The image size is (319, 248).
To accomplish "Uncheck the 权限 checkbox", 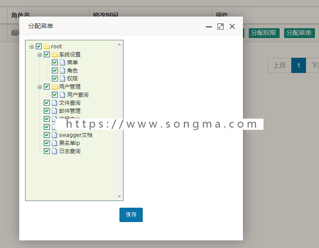I will click(55, 79).
